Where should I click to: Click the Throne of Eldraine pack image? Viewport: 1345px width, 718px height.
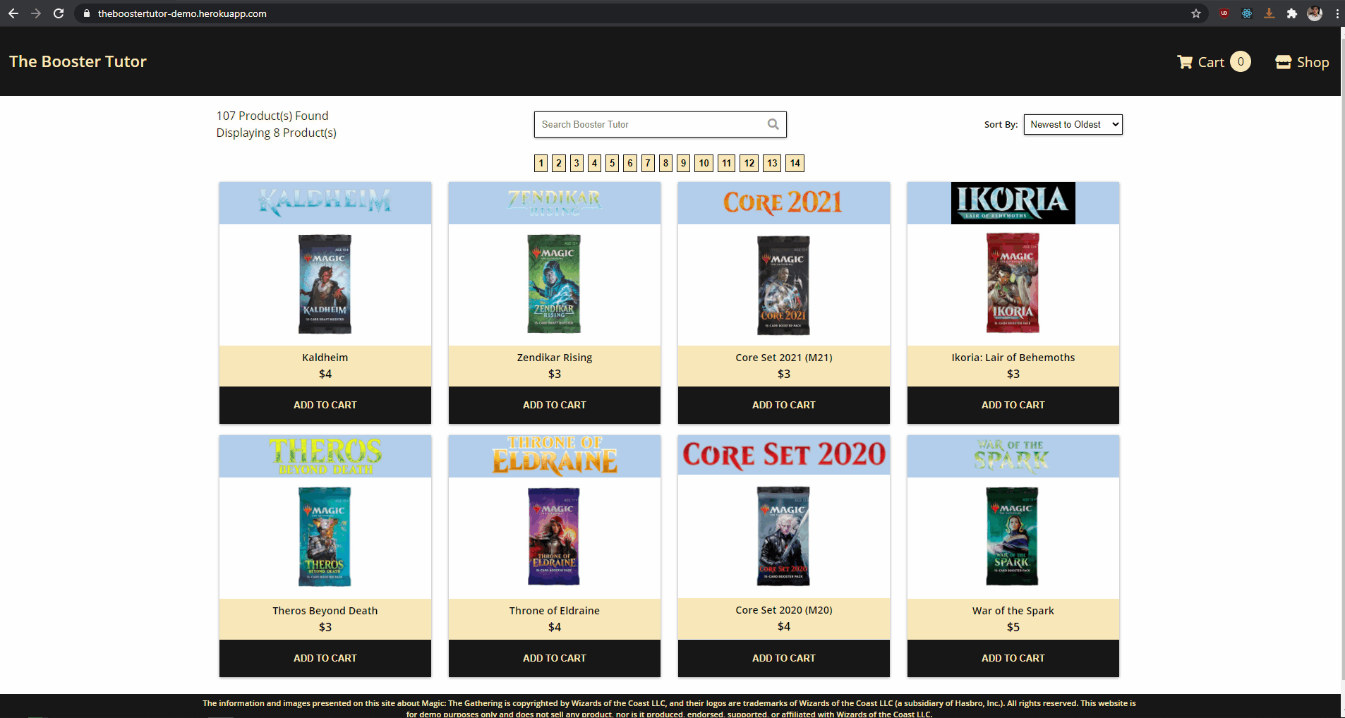click(x=554, y=537)
